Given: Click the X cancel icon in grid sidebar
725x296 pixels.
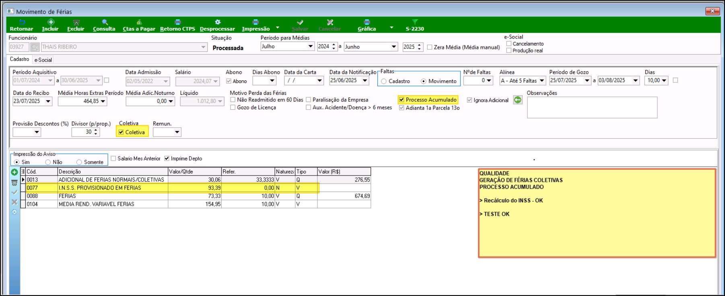Looking at the screenshot, I should (x=14, y=202).
